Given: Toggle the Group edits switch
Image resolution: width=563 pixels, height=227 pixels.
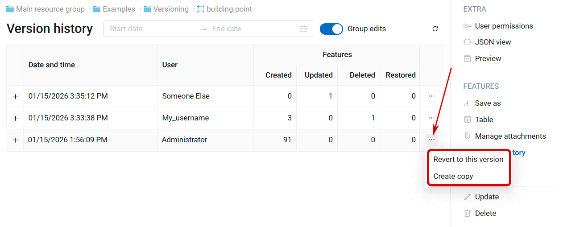Looking at the screenshot, I should (331, 29).
